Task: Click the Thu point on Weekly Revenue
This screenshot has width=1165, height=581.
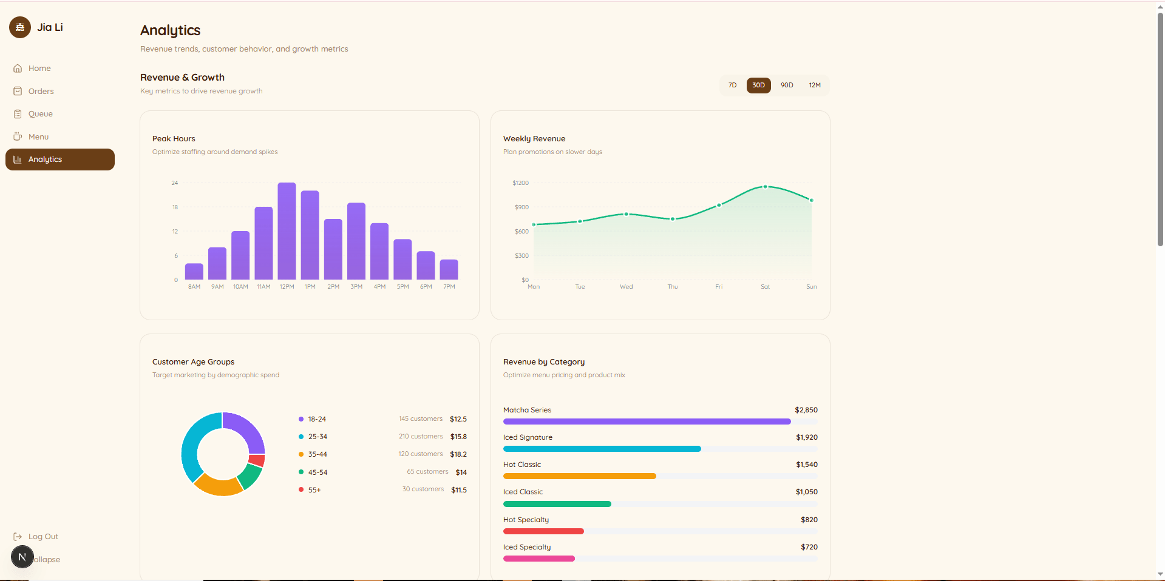Action: coord(673,219)
